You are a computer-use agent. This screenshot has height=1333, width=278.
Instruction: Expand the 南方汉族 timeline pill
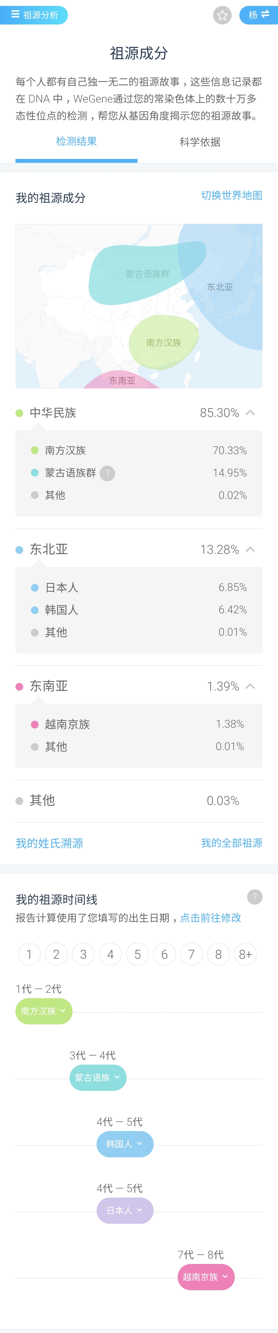(x=44, y=1011)
